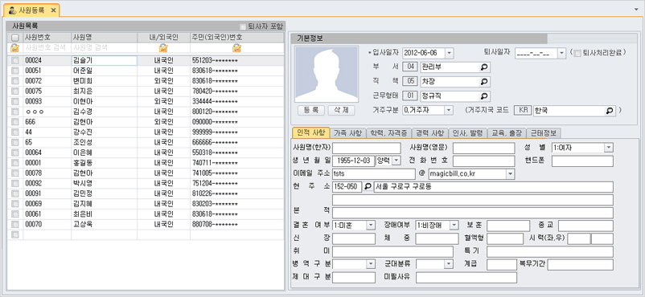Select employee name 조인성 in the list
The image size is (645, 297).
(x=104, y=142)
